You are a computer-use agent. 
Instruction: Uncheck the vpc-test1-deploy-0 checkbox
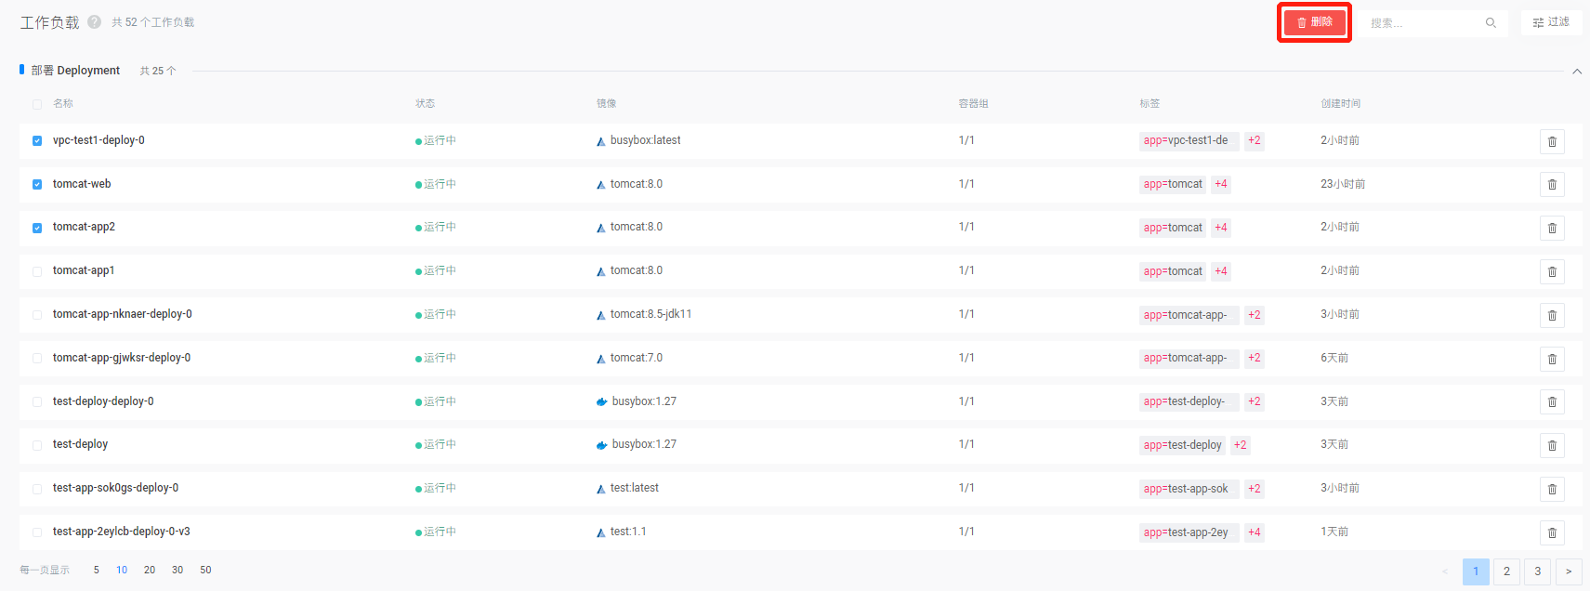[37, 141]
